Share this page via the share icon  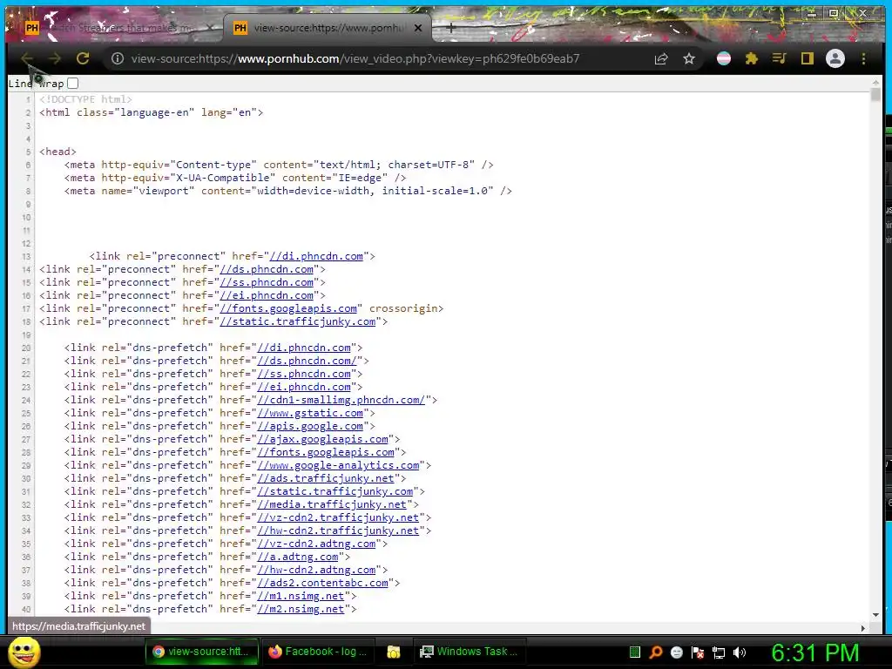pyautogui.click(x=661, y=58)
